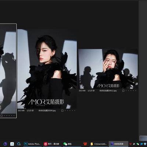Click the WeChat icon in the system tray

pyautogui.click(x=138, y=144)
